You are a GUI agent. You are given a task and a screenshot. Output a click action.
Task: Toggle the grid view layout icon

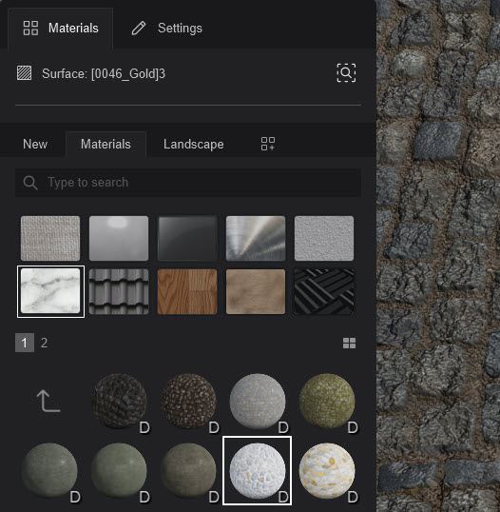tap(349, 344)
